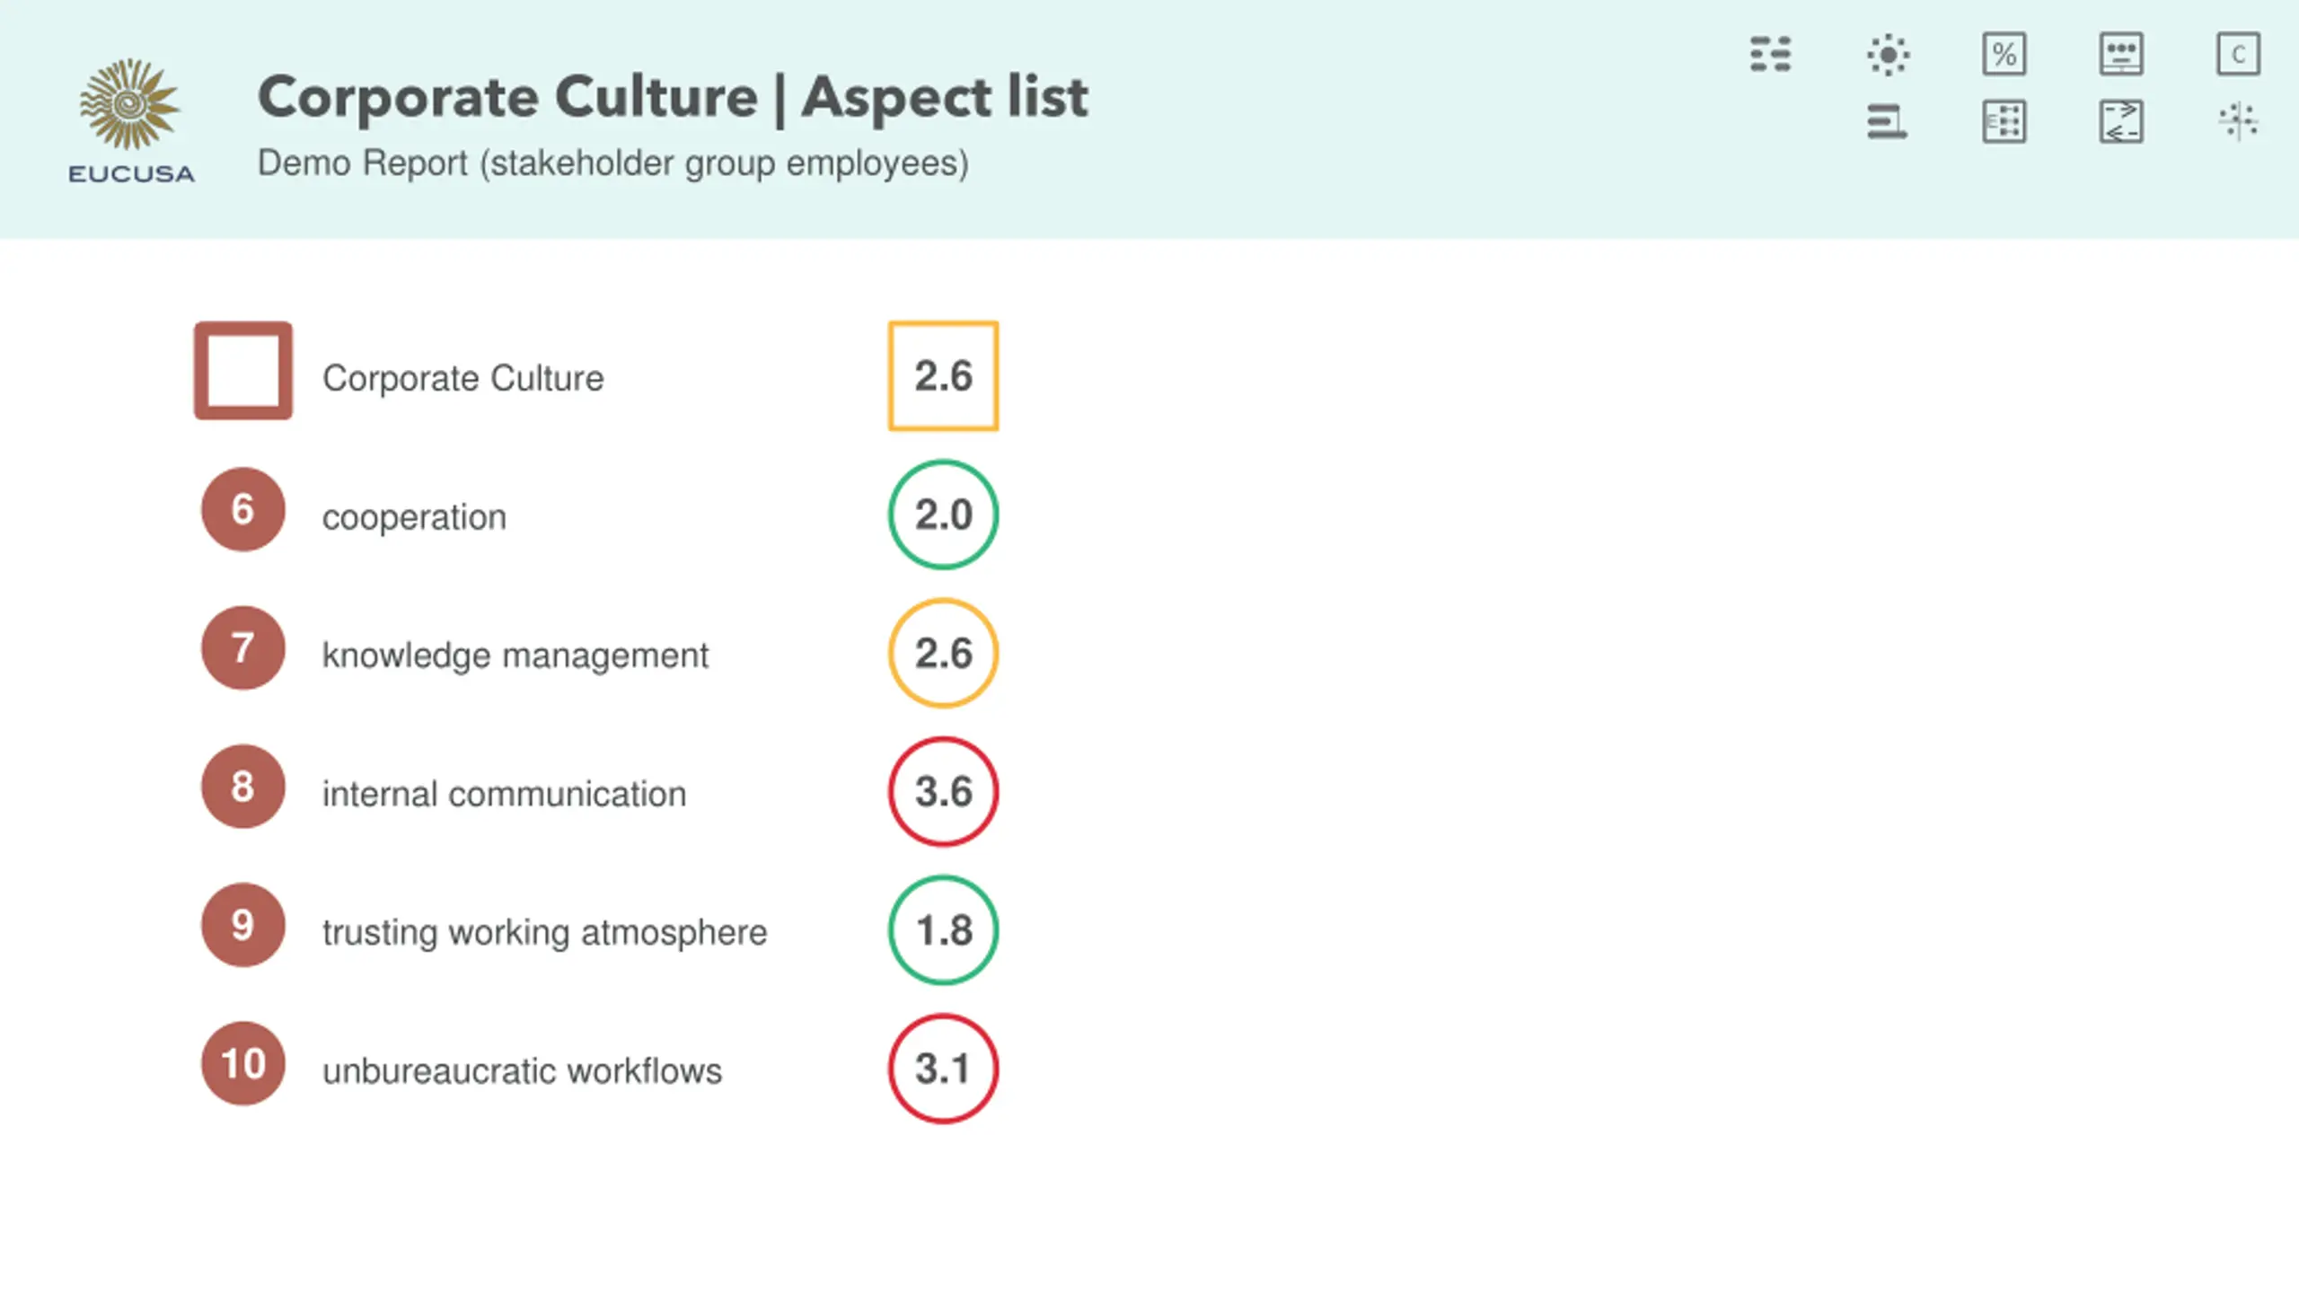Click the number 10 aspect badge
This screenshot has height=1293, width=2299.
[243, 1064]
